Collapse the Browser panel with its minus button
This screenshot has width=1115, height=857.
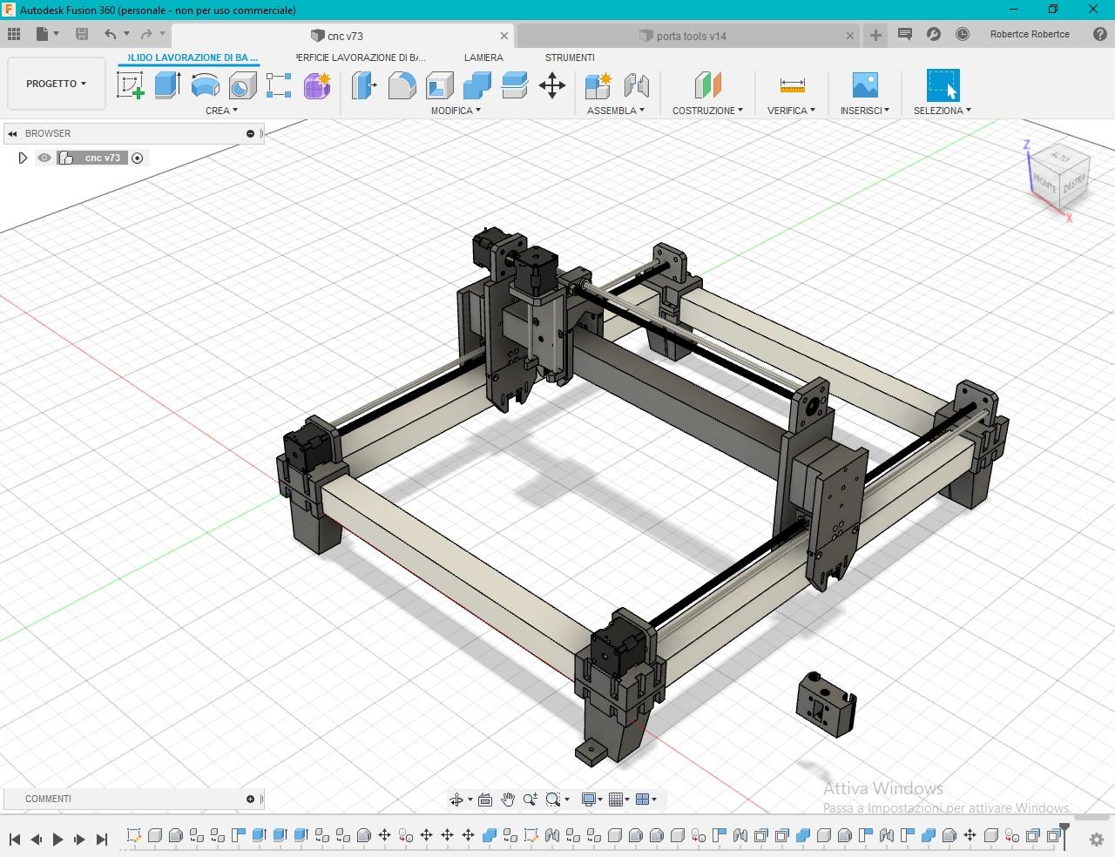point(250,133)
